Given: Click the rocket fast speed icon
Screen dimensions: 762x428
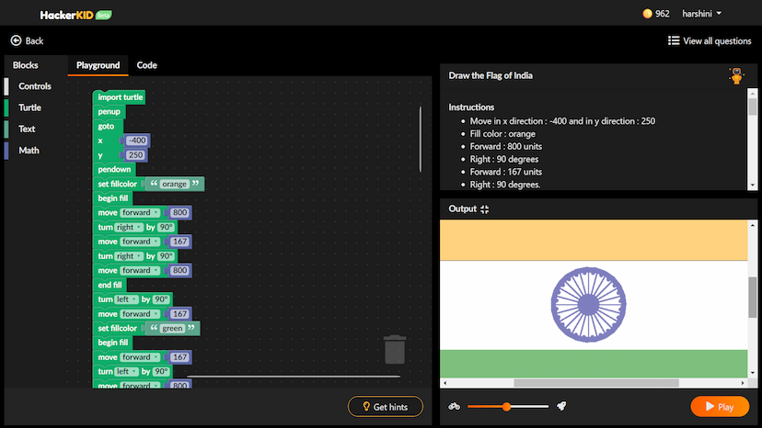Looking at the screenshot, I should [x=560, y=406].
